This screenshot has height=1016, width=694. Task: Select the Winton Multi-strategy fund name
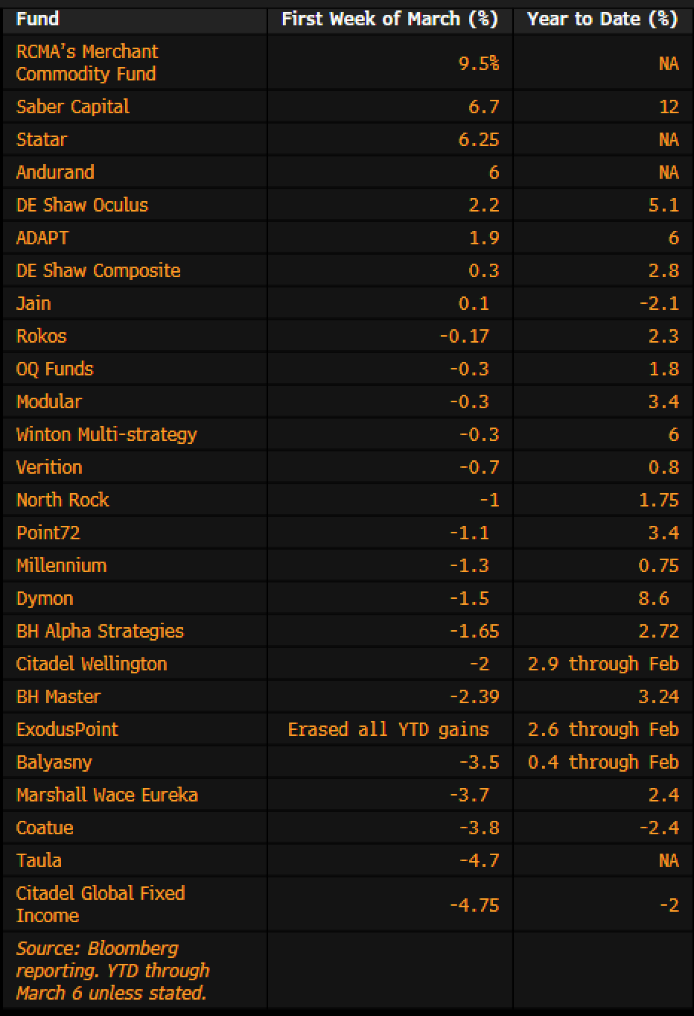pyautogui.click(x=106, y=434)
